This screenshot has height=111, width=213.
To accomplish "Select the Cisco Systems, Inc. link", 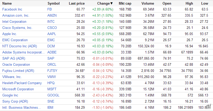I will tap(17, 28).
